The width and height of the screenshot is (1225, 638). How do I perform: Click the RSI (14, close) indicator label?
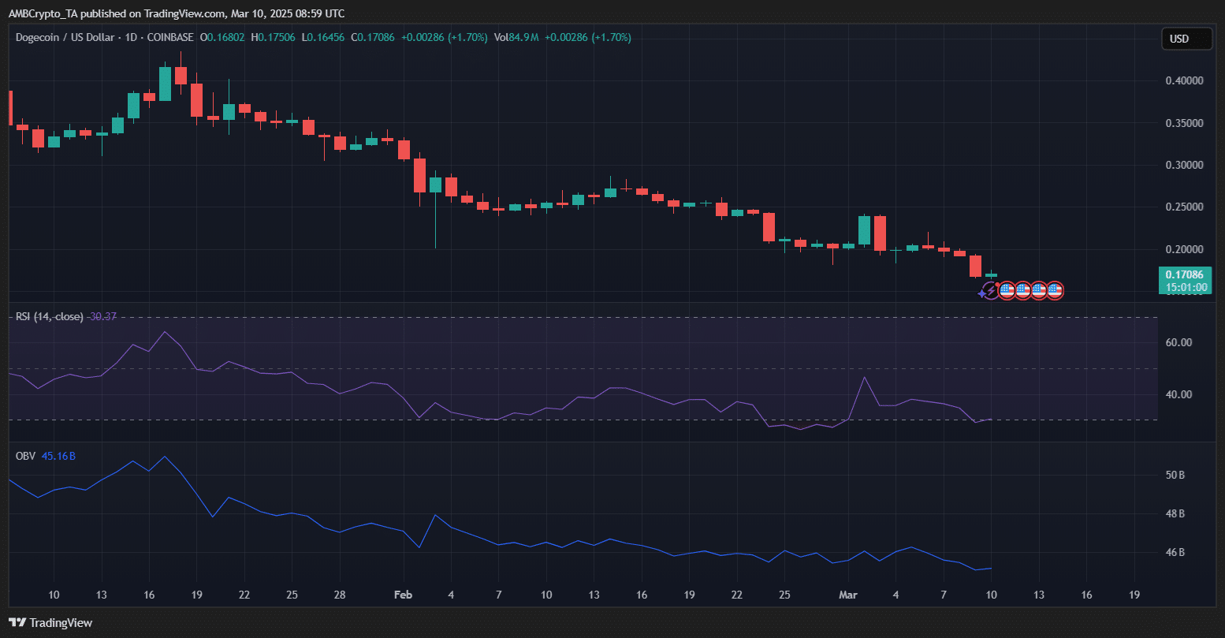(x=49, y=316)
